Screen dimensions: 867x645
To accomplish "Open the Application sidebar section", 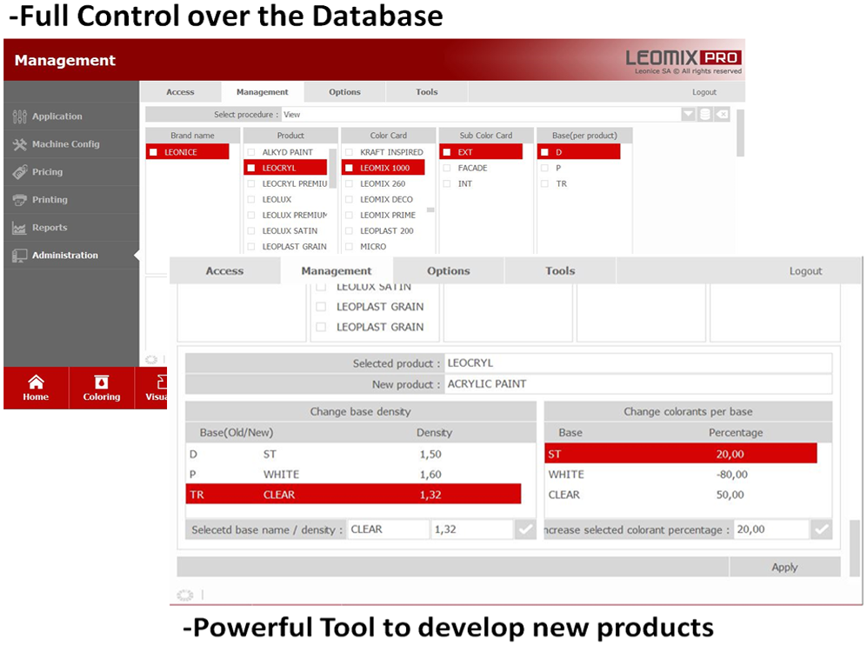I will point(57,116).
